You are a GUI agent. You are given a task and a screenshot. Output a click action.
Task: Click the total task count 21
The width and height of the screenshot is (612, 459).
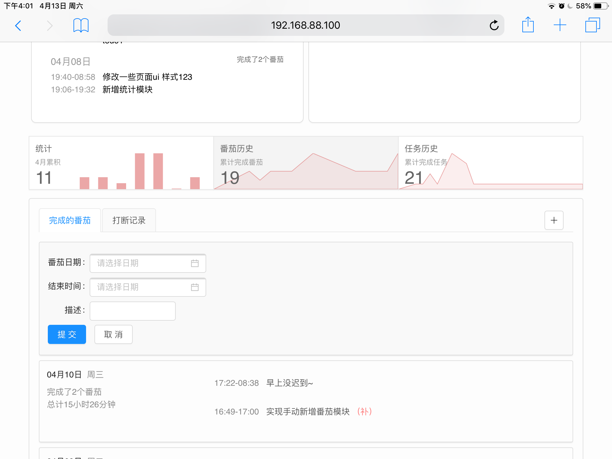414,178
